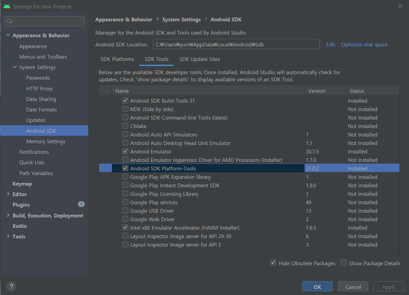This screenshot has height=295, width=409.
Task: Check Layout Inspector image server for API S
Action: click(x=125, y=245)
